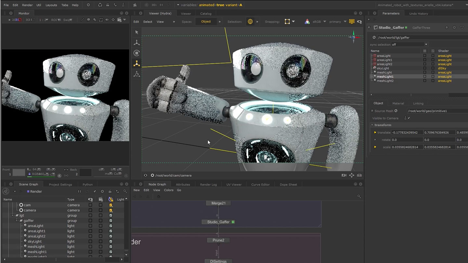Click the magnifier search icon in Scene Graph
This screenshot has width=468, height=263.
point(125,192)
